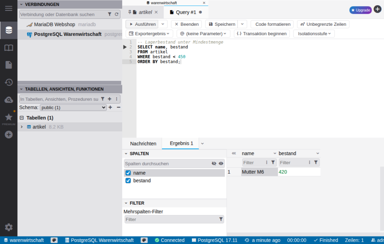Image resolution: width=384 pixels, height=244 pixels.
Task: Open name column header dropdown
Action: (275, 153)
